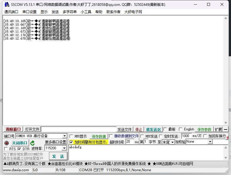Viewport: 231px width, 175px height.
Task: Click the www.daxia.com link in status bar
Action: click(16, 170)
